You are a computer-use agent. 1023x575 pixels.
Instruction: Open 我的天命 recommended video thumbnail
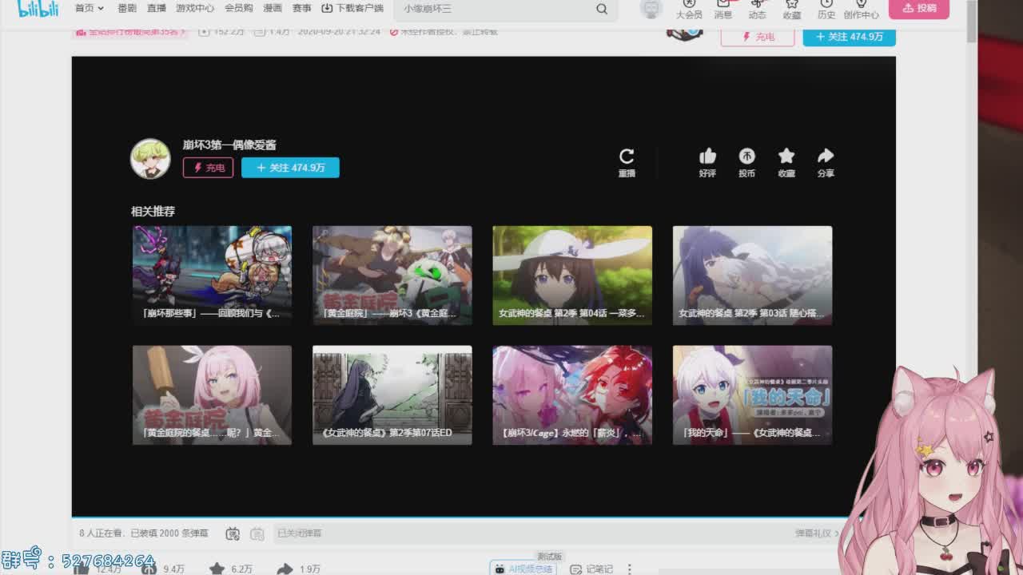(752, 395)
